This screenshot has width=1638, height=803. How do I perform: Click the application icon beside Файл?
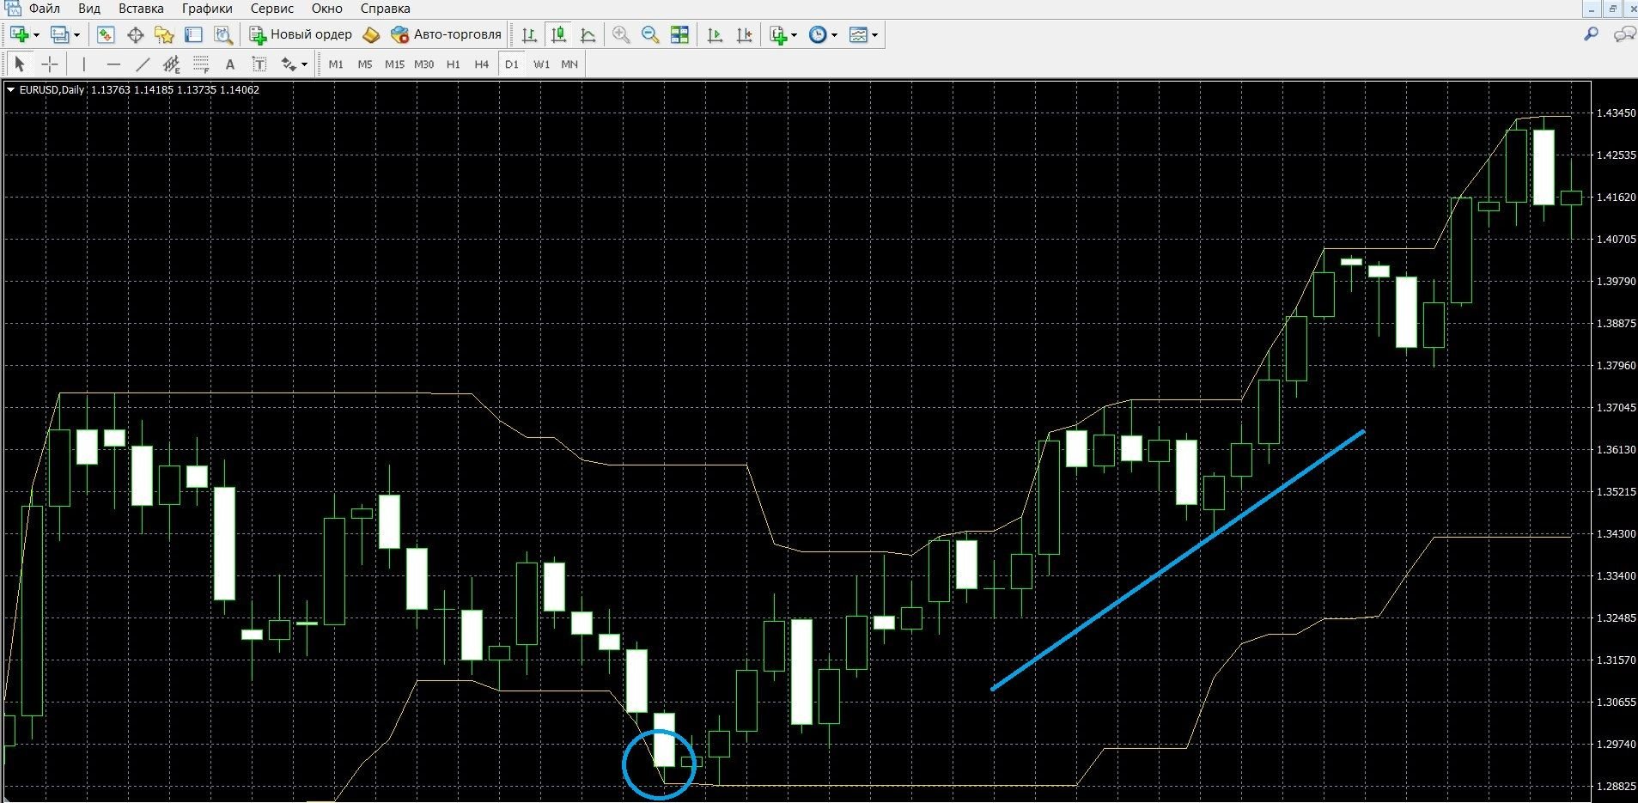coord(12,9)
